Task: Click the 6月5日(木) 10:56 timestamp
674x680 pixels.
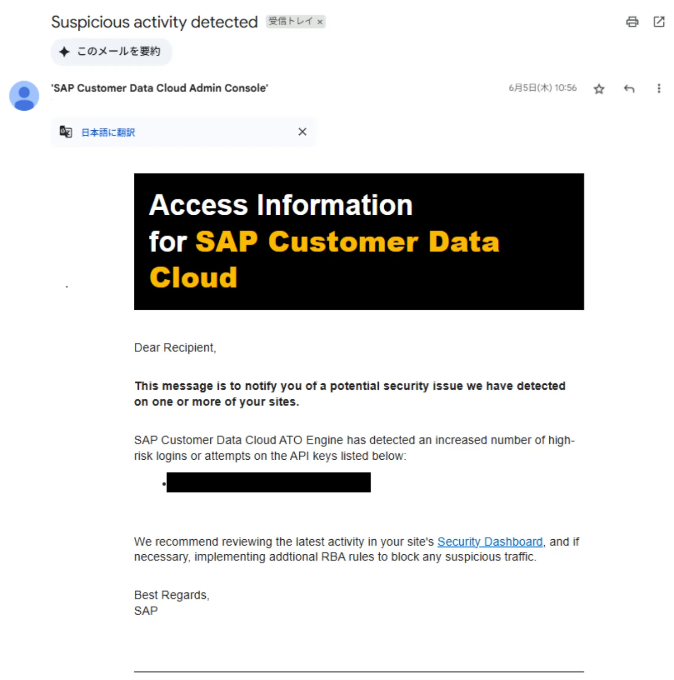Action: (x=542, y=88)
